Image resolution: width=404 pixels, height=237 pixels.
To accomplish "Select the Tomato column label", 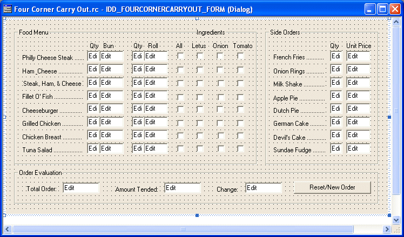I will coord(243,46).
